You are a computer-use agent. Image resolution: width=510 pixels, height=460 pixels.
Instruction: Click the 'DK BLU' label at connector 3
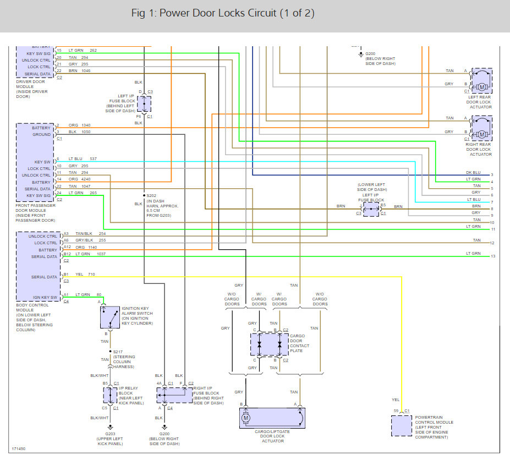pos(473,172)
